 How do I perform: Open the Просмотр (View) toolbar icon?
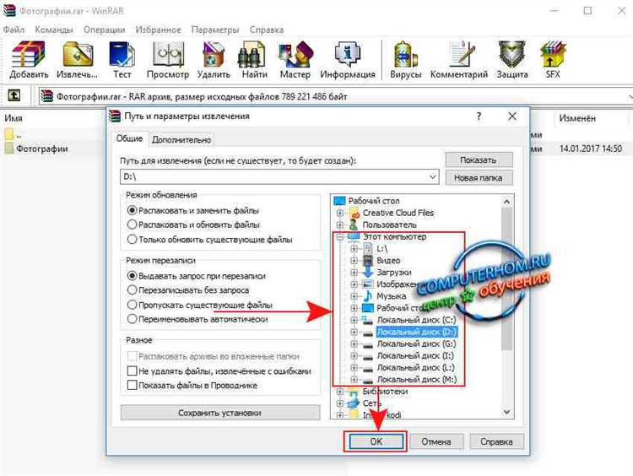pyautogui.click(x=168, y=59)
